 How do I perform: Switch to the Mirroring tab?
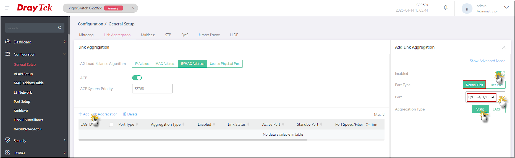[x=86, y=35]
